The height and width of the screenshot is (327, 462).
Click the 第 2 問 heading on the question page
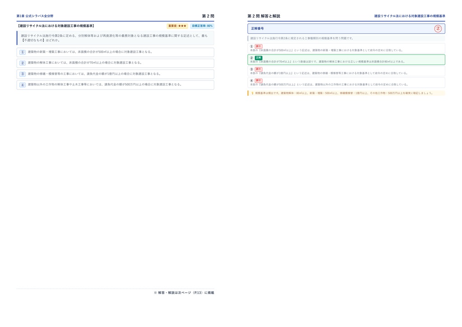(x=208, y=16)
